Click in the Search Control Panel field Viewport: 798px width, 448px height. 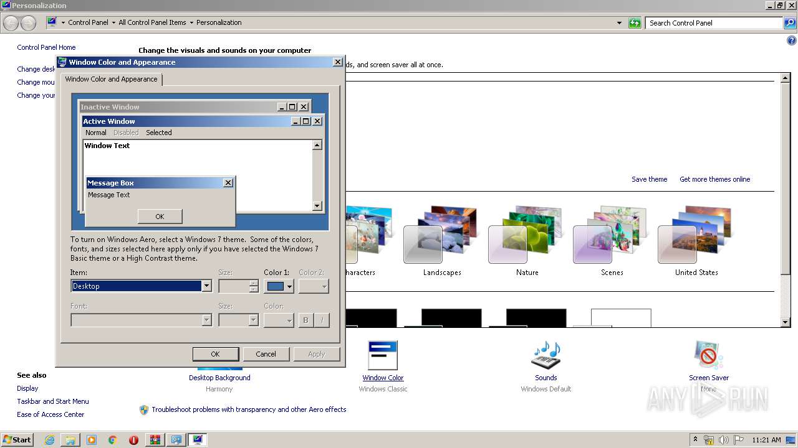click(714, 23)
